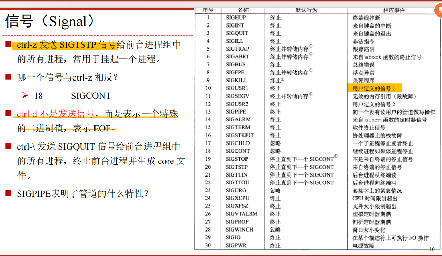Click the SIGCHLD name cell

(x=238, y=143)
